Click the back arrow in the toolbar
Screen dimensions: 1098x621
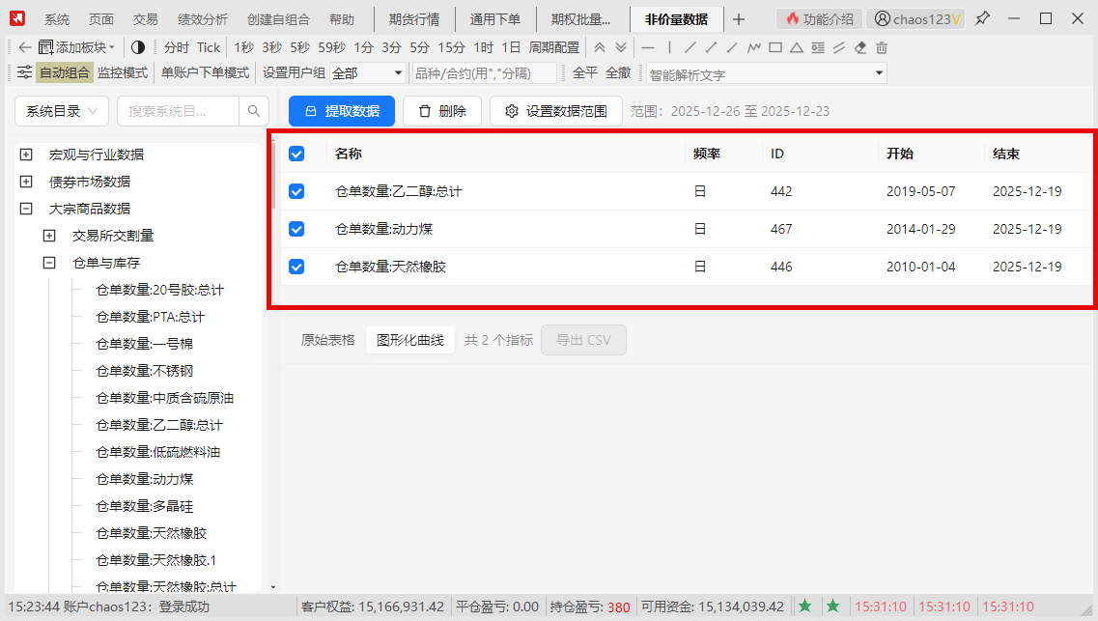[x=25, y=47]
